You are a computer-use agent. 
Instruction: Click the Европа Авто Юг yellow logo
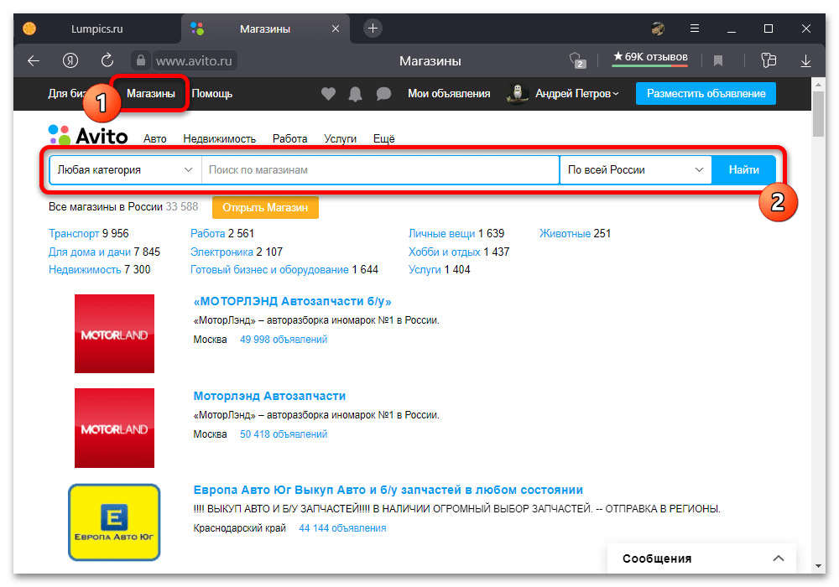coord(114,522)
